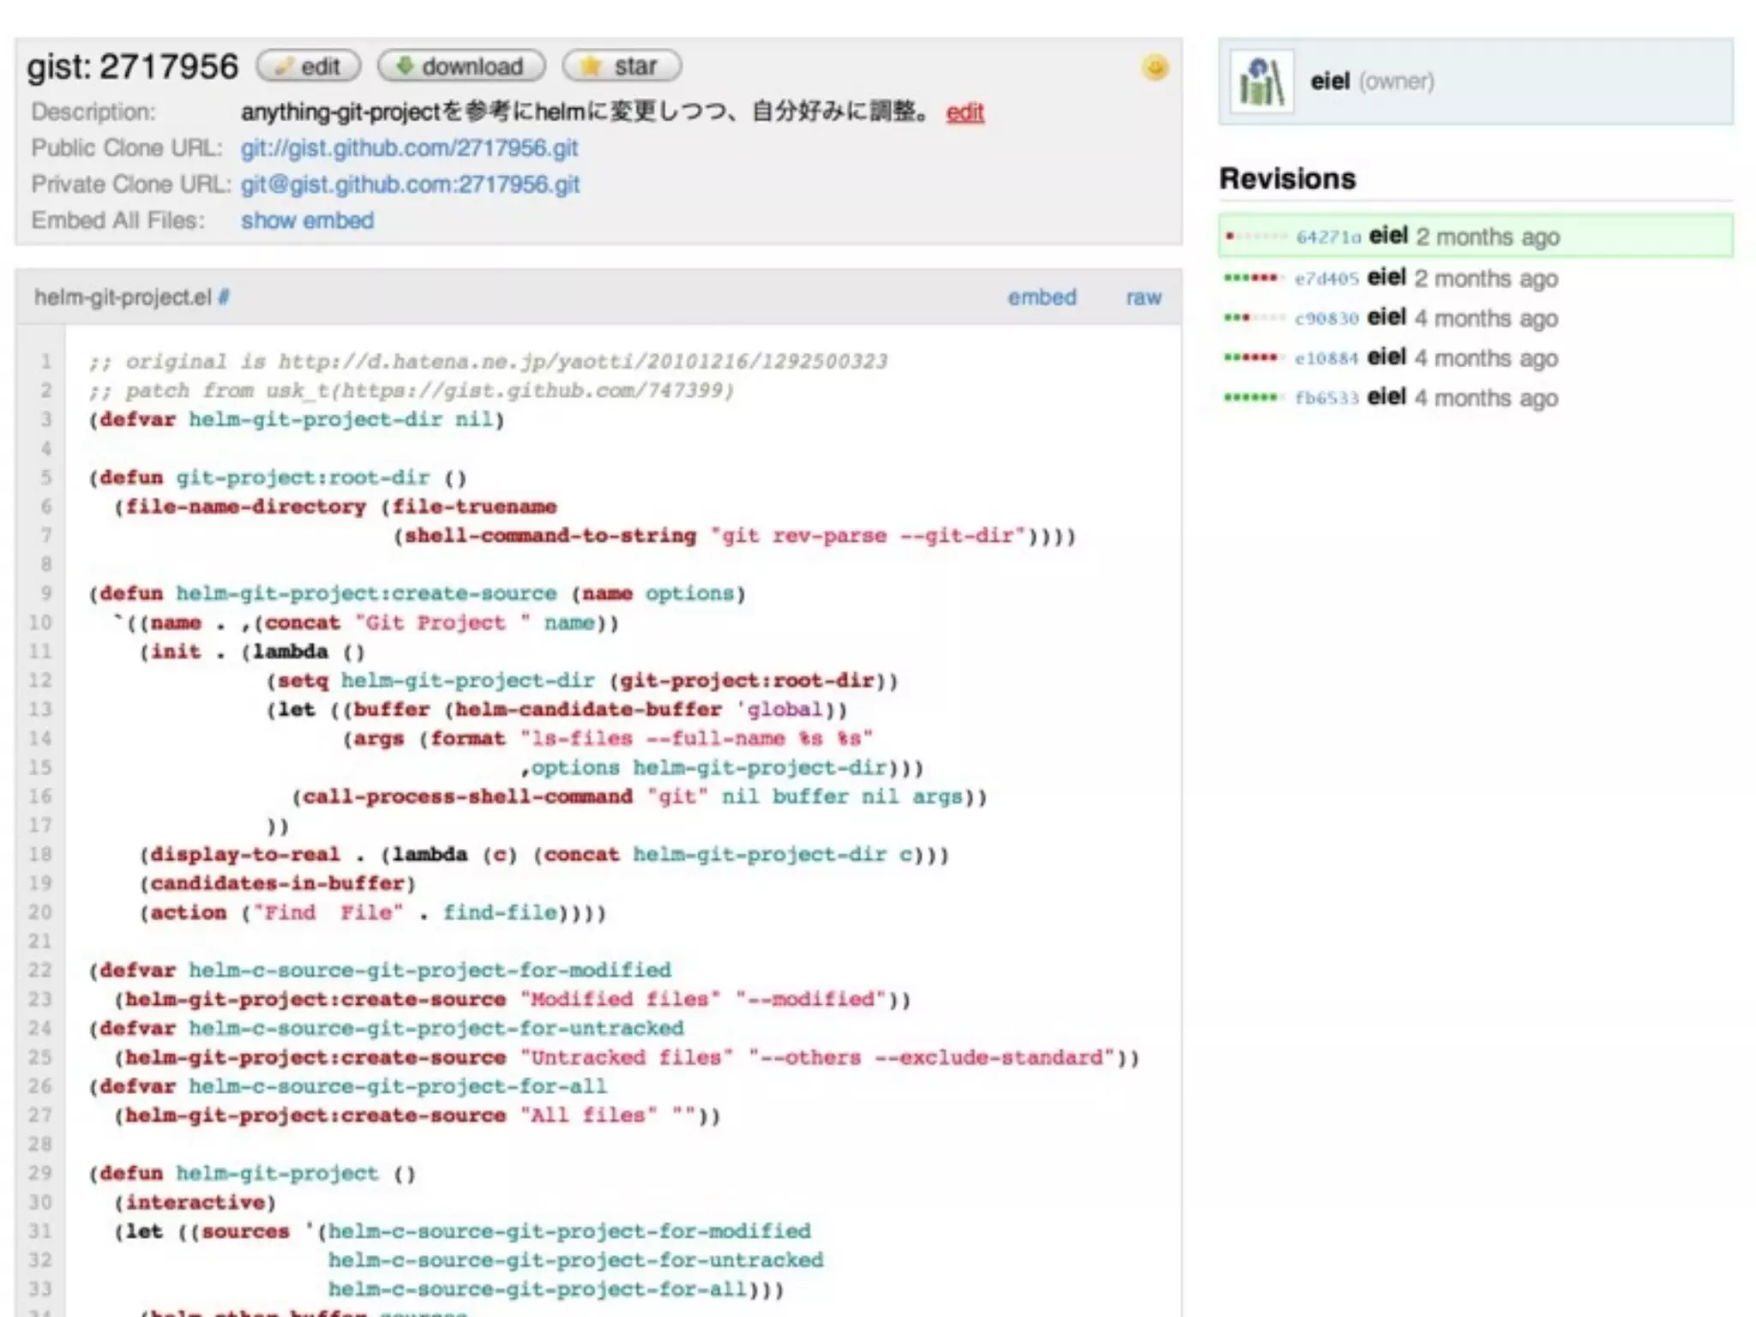
Task: Click the diff dots for revision 64271a
Action: [x=1256, y=236]
